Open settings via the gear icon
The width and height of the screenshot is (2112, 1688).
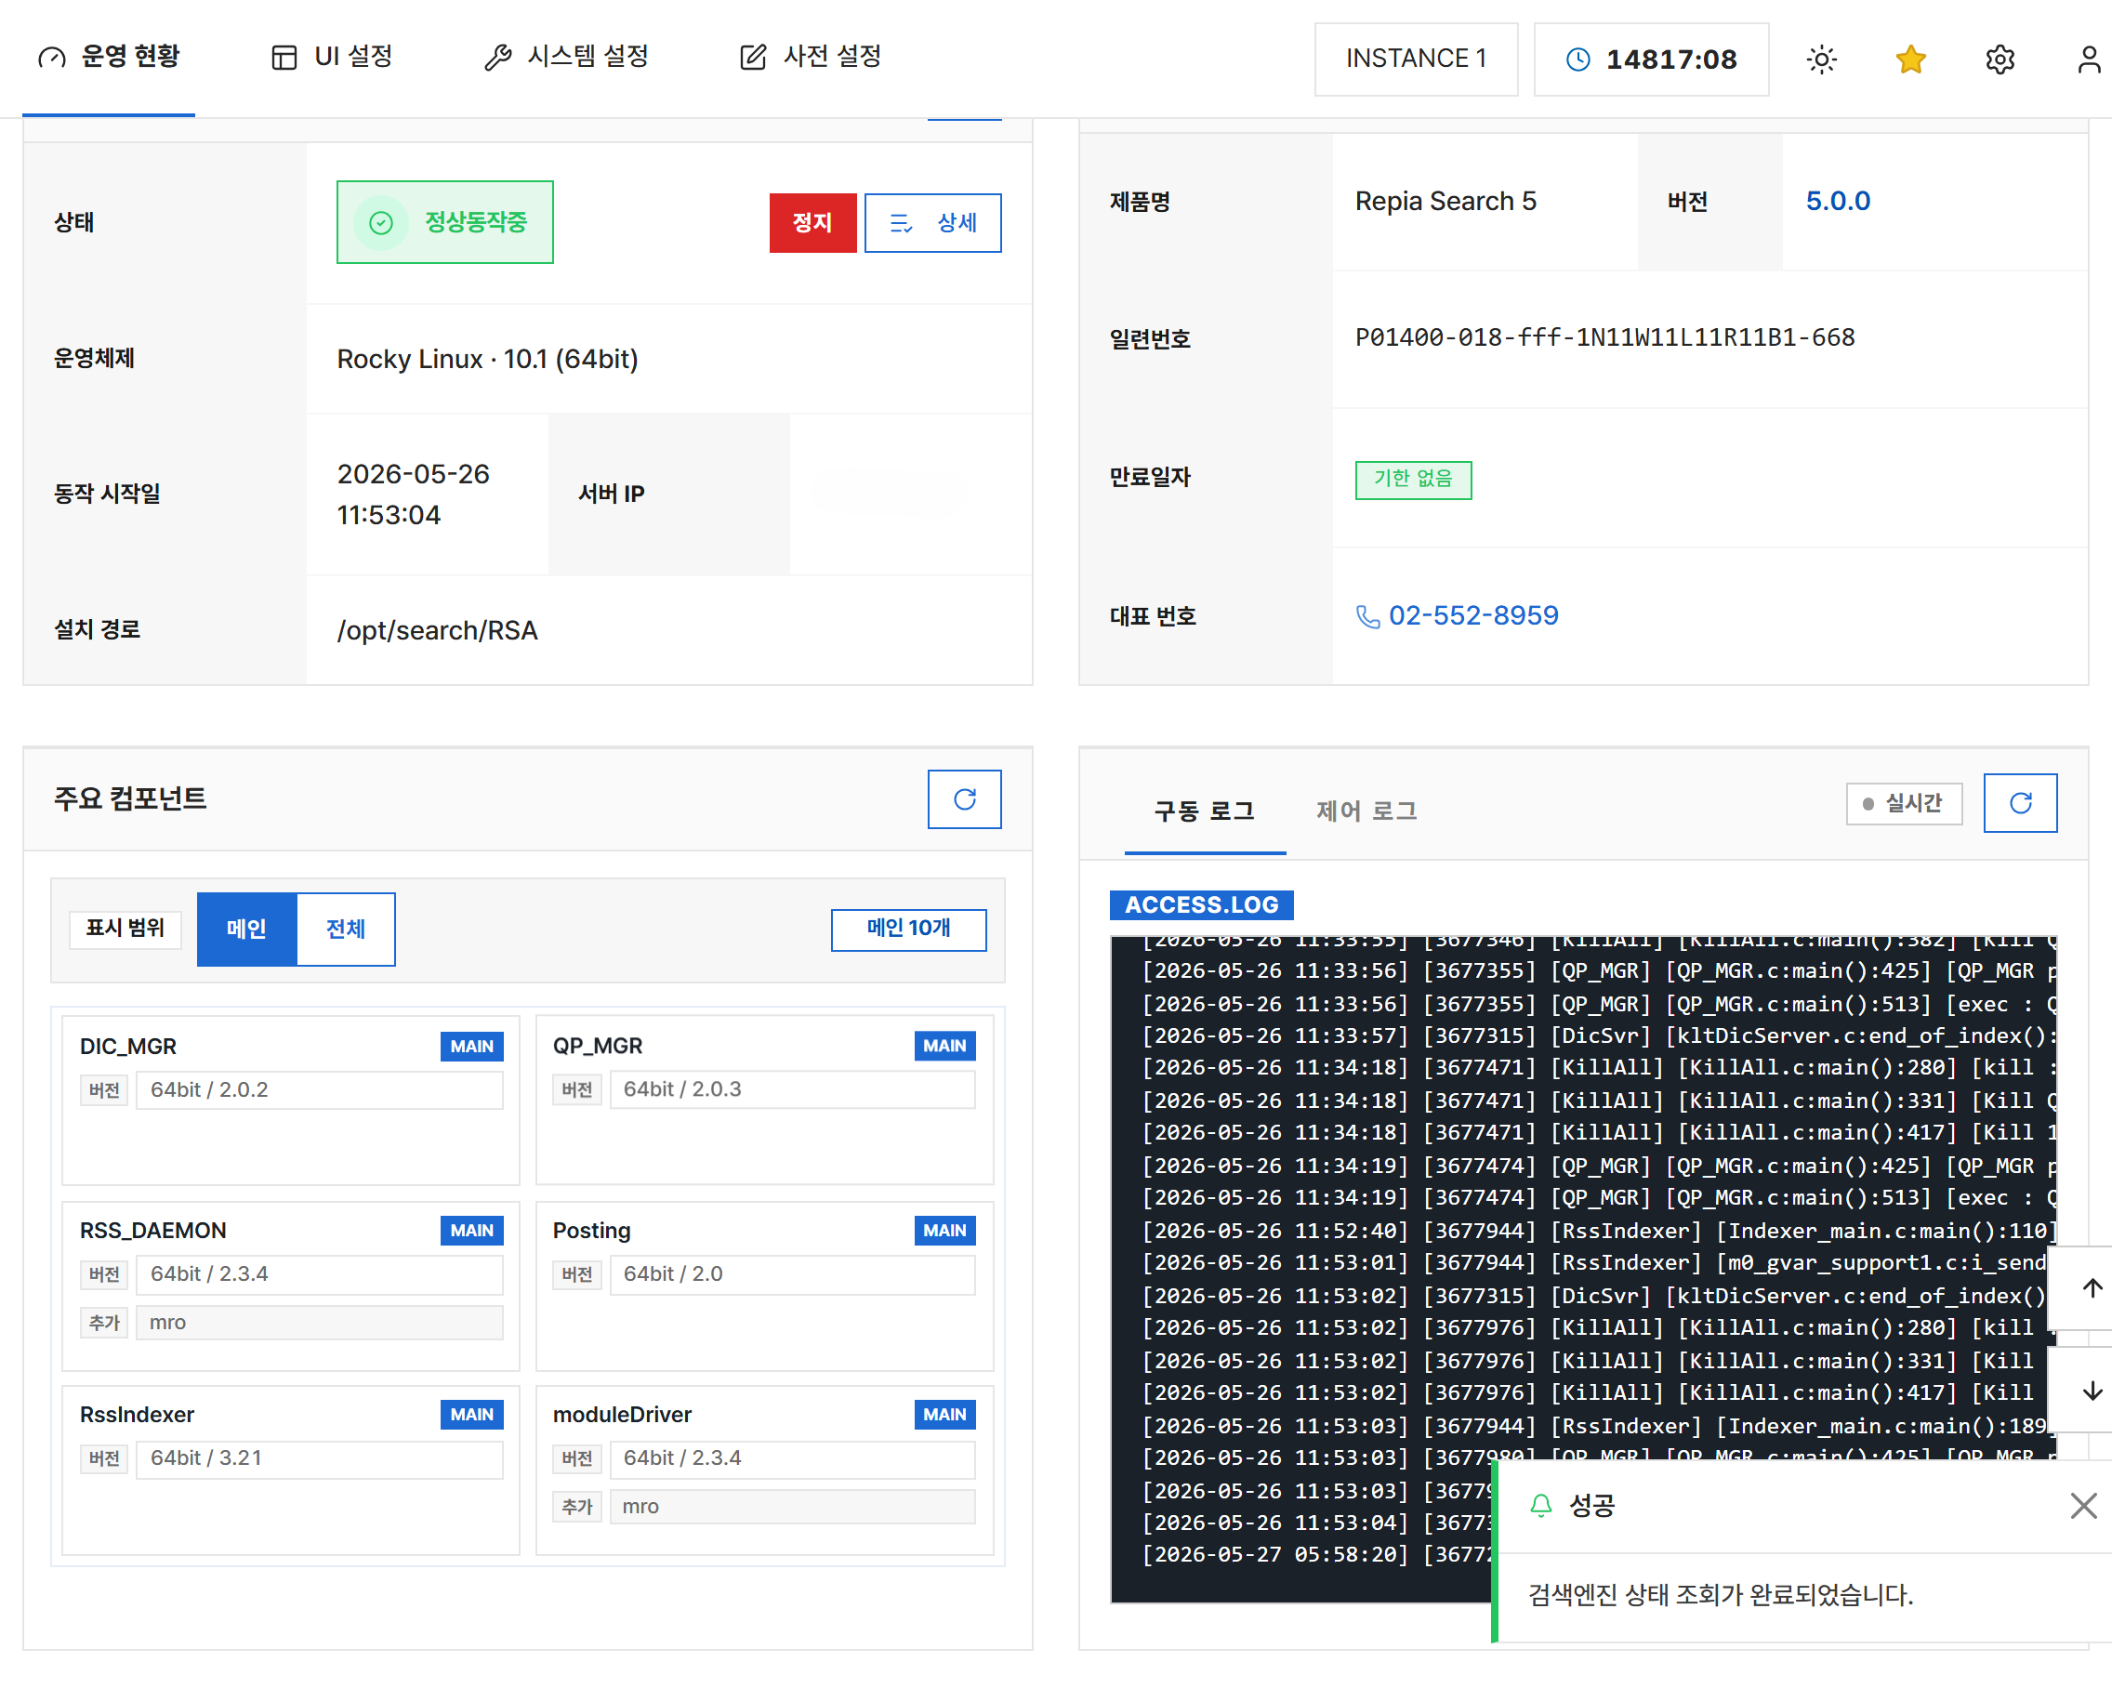(x=2000, y=59)
